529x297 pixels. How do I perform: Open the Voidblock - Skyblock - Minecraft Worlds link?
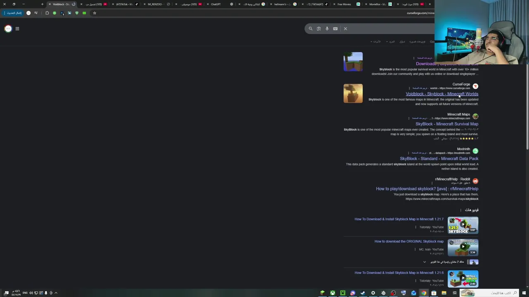coord(442,94)
